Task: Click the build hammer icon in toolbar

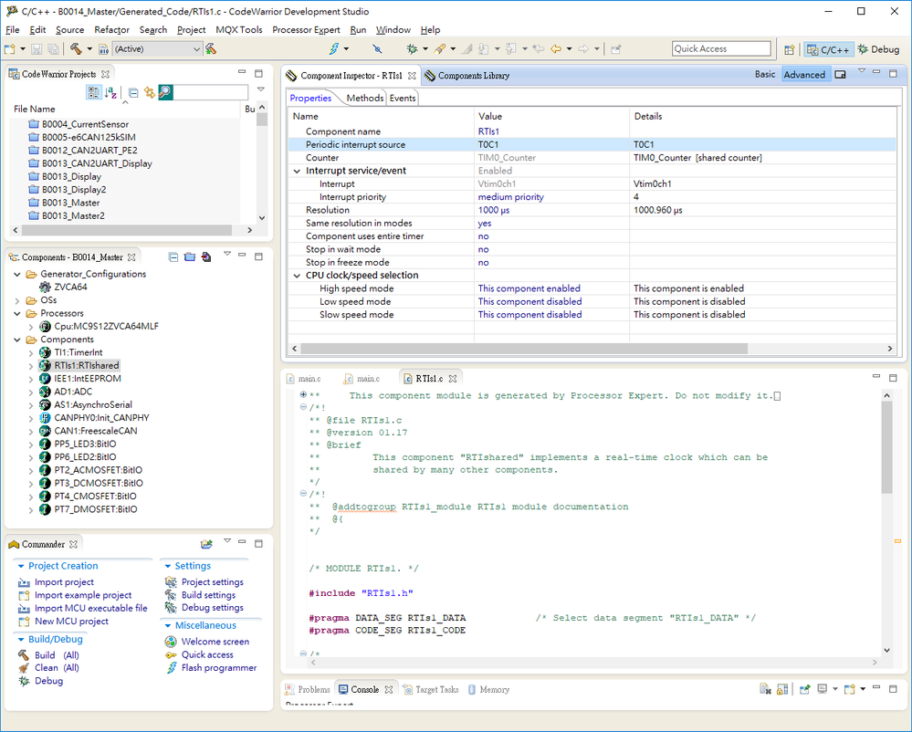Action: click(77, 48)
